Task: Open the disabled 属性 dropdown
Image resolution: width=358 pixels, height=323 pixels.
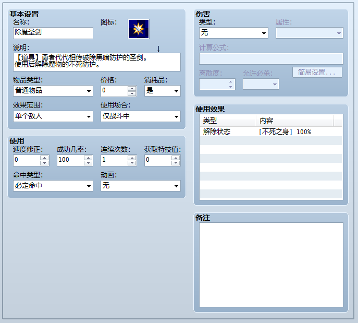Action: pos(310,33)
